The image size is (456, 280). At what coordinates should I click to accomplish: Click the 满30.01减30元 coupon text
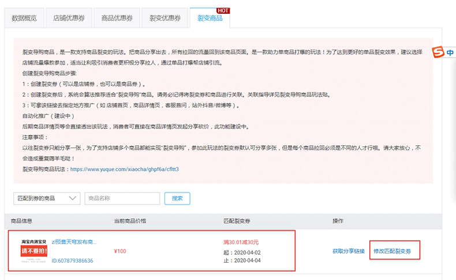click(241, 242)
